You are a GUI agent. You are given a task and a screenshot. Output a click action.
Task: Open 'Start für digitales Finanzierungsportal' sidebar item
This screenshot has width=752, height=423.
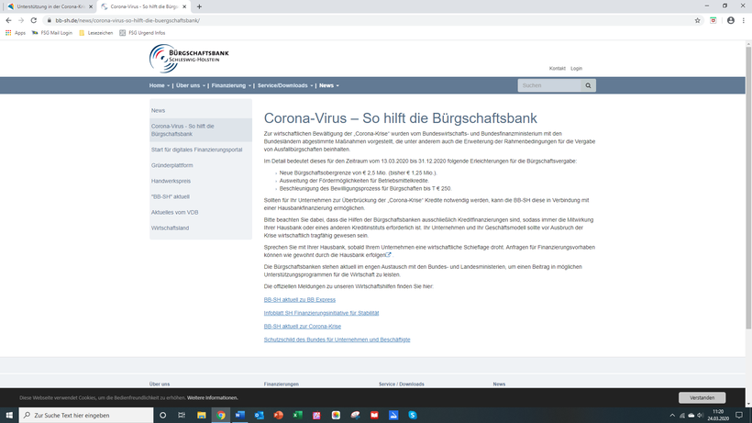click(196, 150)
